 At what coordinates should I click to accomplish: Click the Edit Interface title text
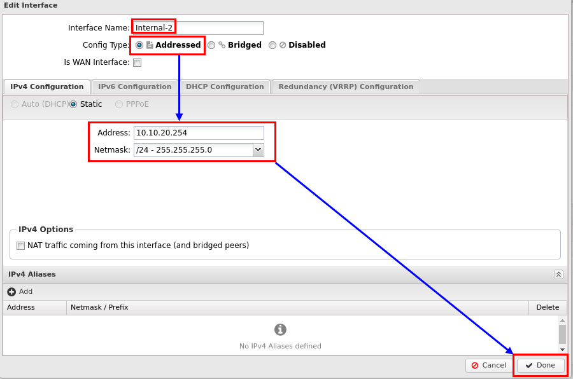pos(31,6)
